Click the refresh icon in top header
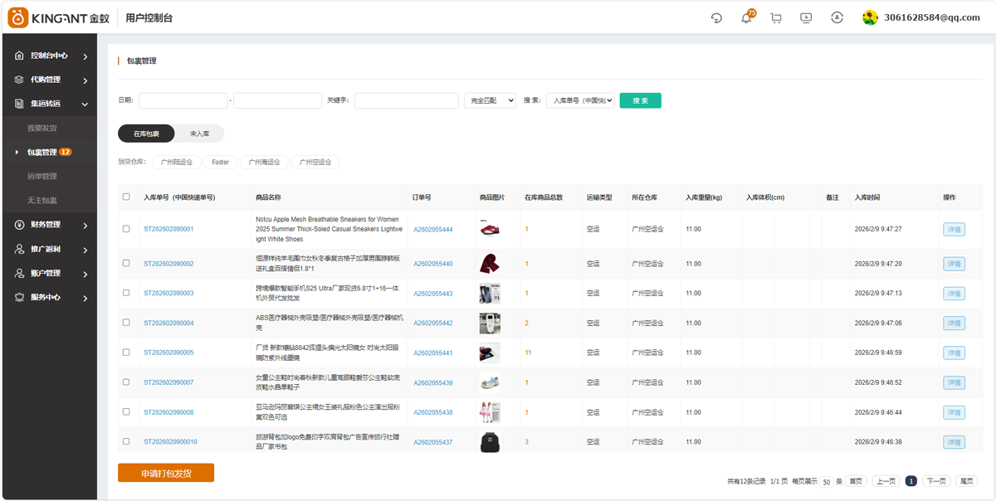The height and width of the screenshot is (501, 996). point(716,18)
